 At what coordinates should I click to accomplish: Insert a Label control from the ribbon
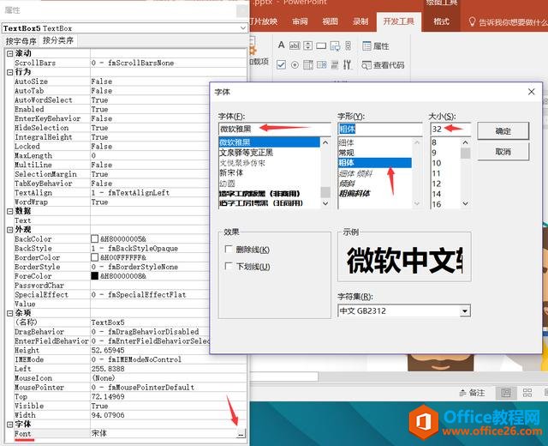pyautogui.click(x=282, y=45)
